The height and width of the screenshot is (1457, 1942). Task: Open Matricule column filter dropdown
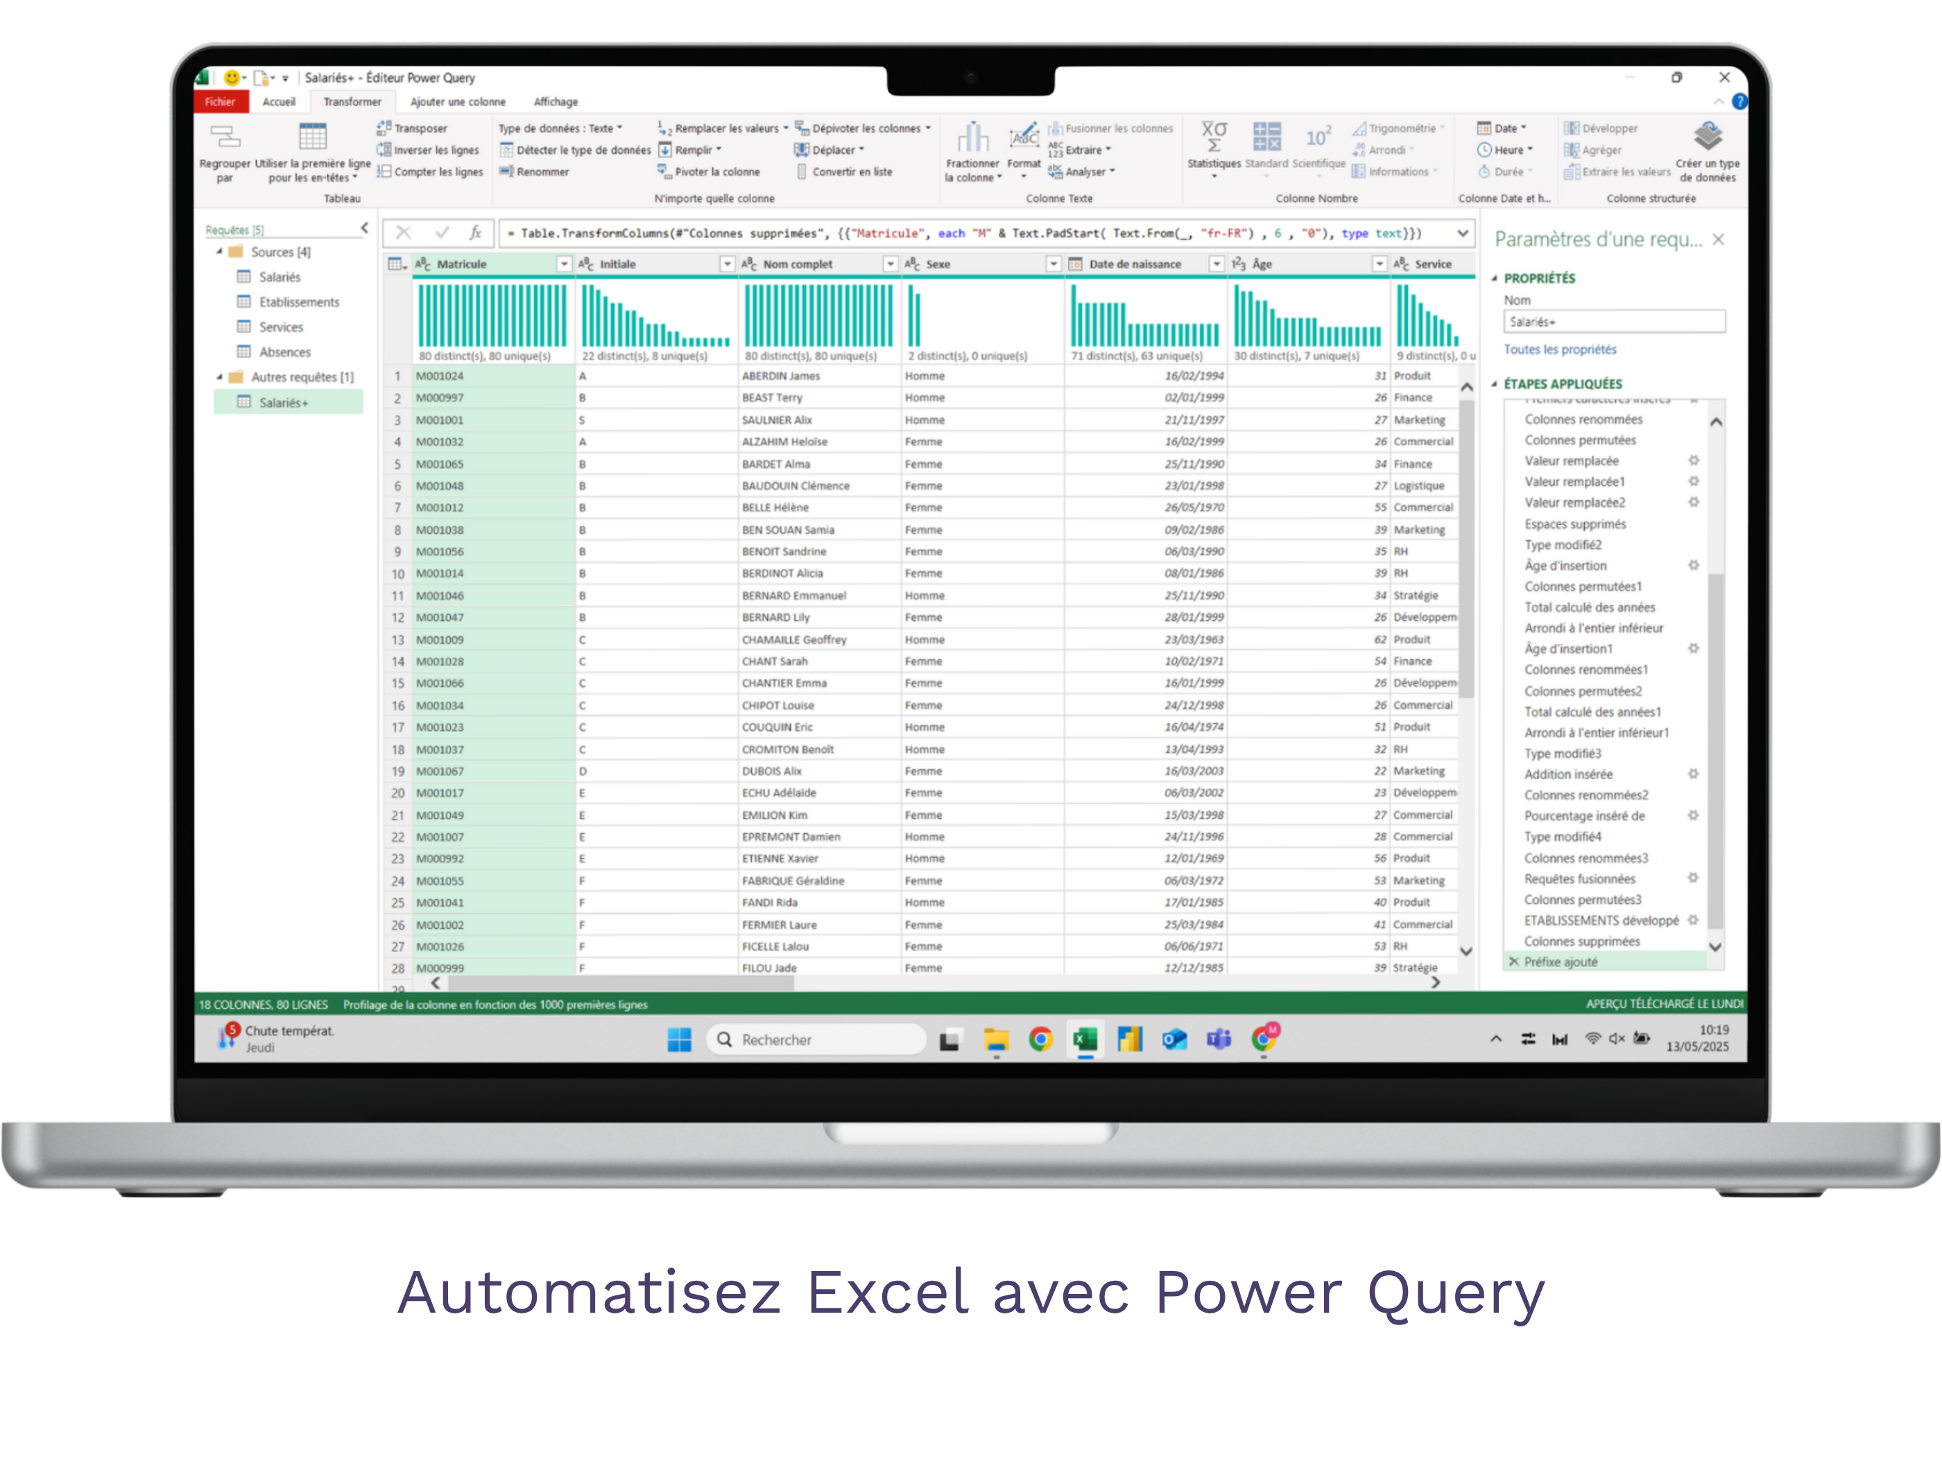click(x=564, y=264)
